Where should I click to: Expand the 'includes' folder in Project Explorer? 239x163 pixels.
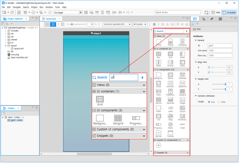coord(6,31)
